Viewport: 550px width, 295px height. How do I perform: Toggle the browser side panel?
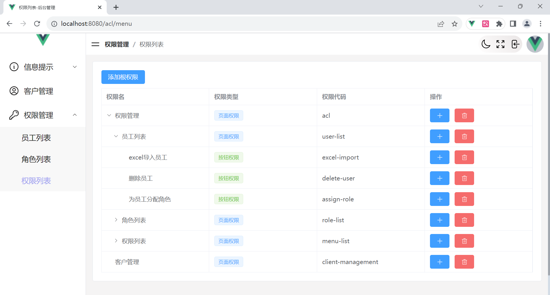(513, 24)
